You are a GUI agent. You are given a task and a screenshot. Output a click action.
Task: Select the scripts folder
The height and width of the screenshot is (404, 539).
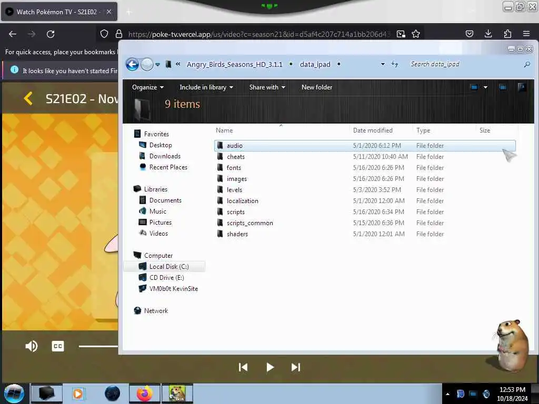365,212
